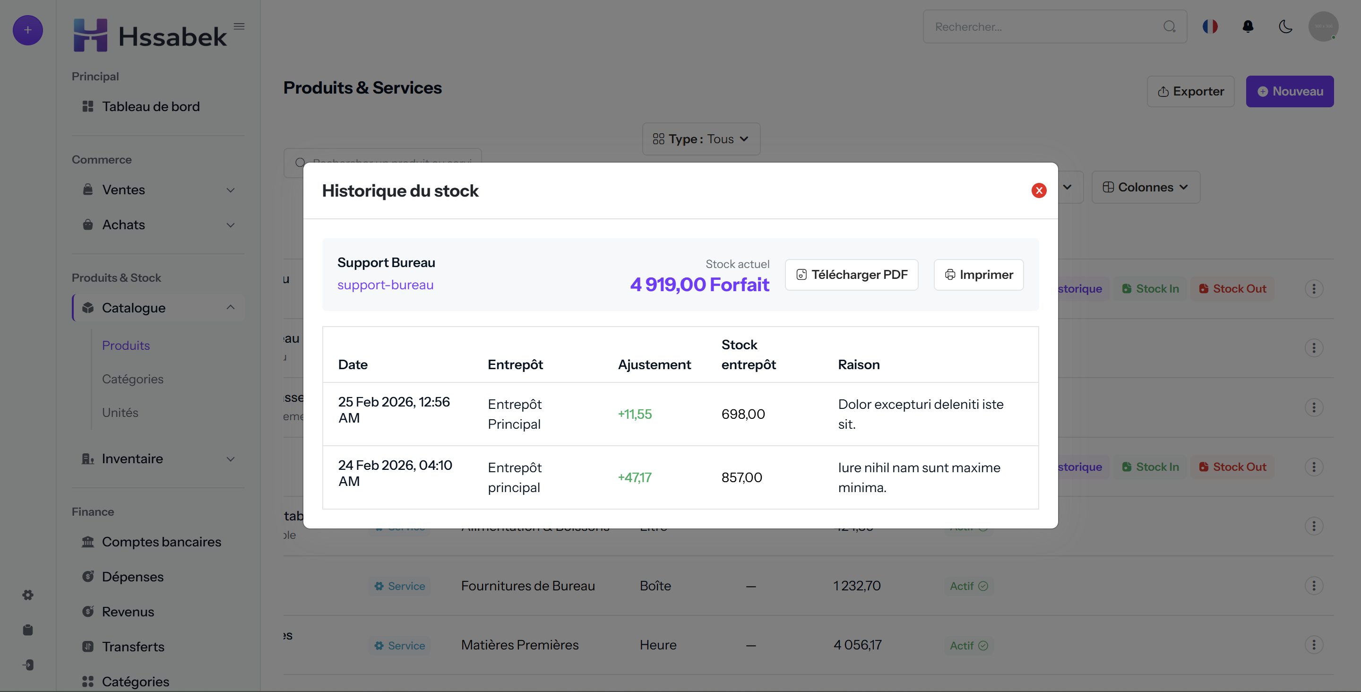
Task: Click Télécharger PDF button
Action: click(852, 275)
